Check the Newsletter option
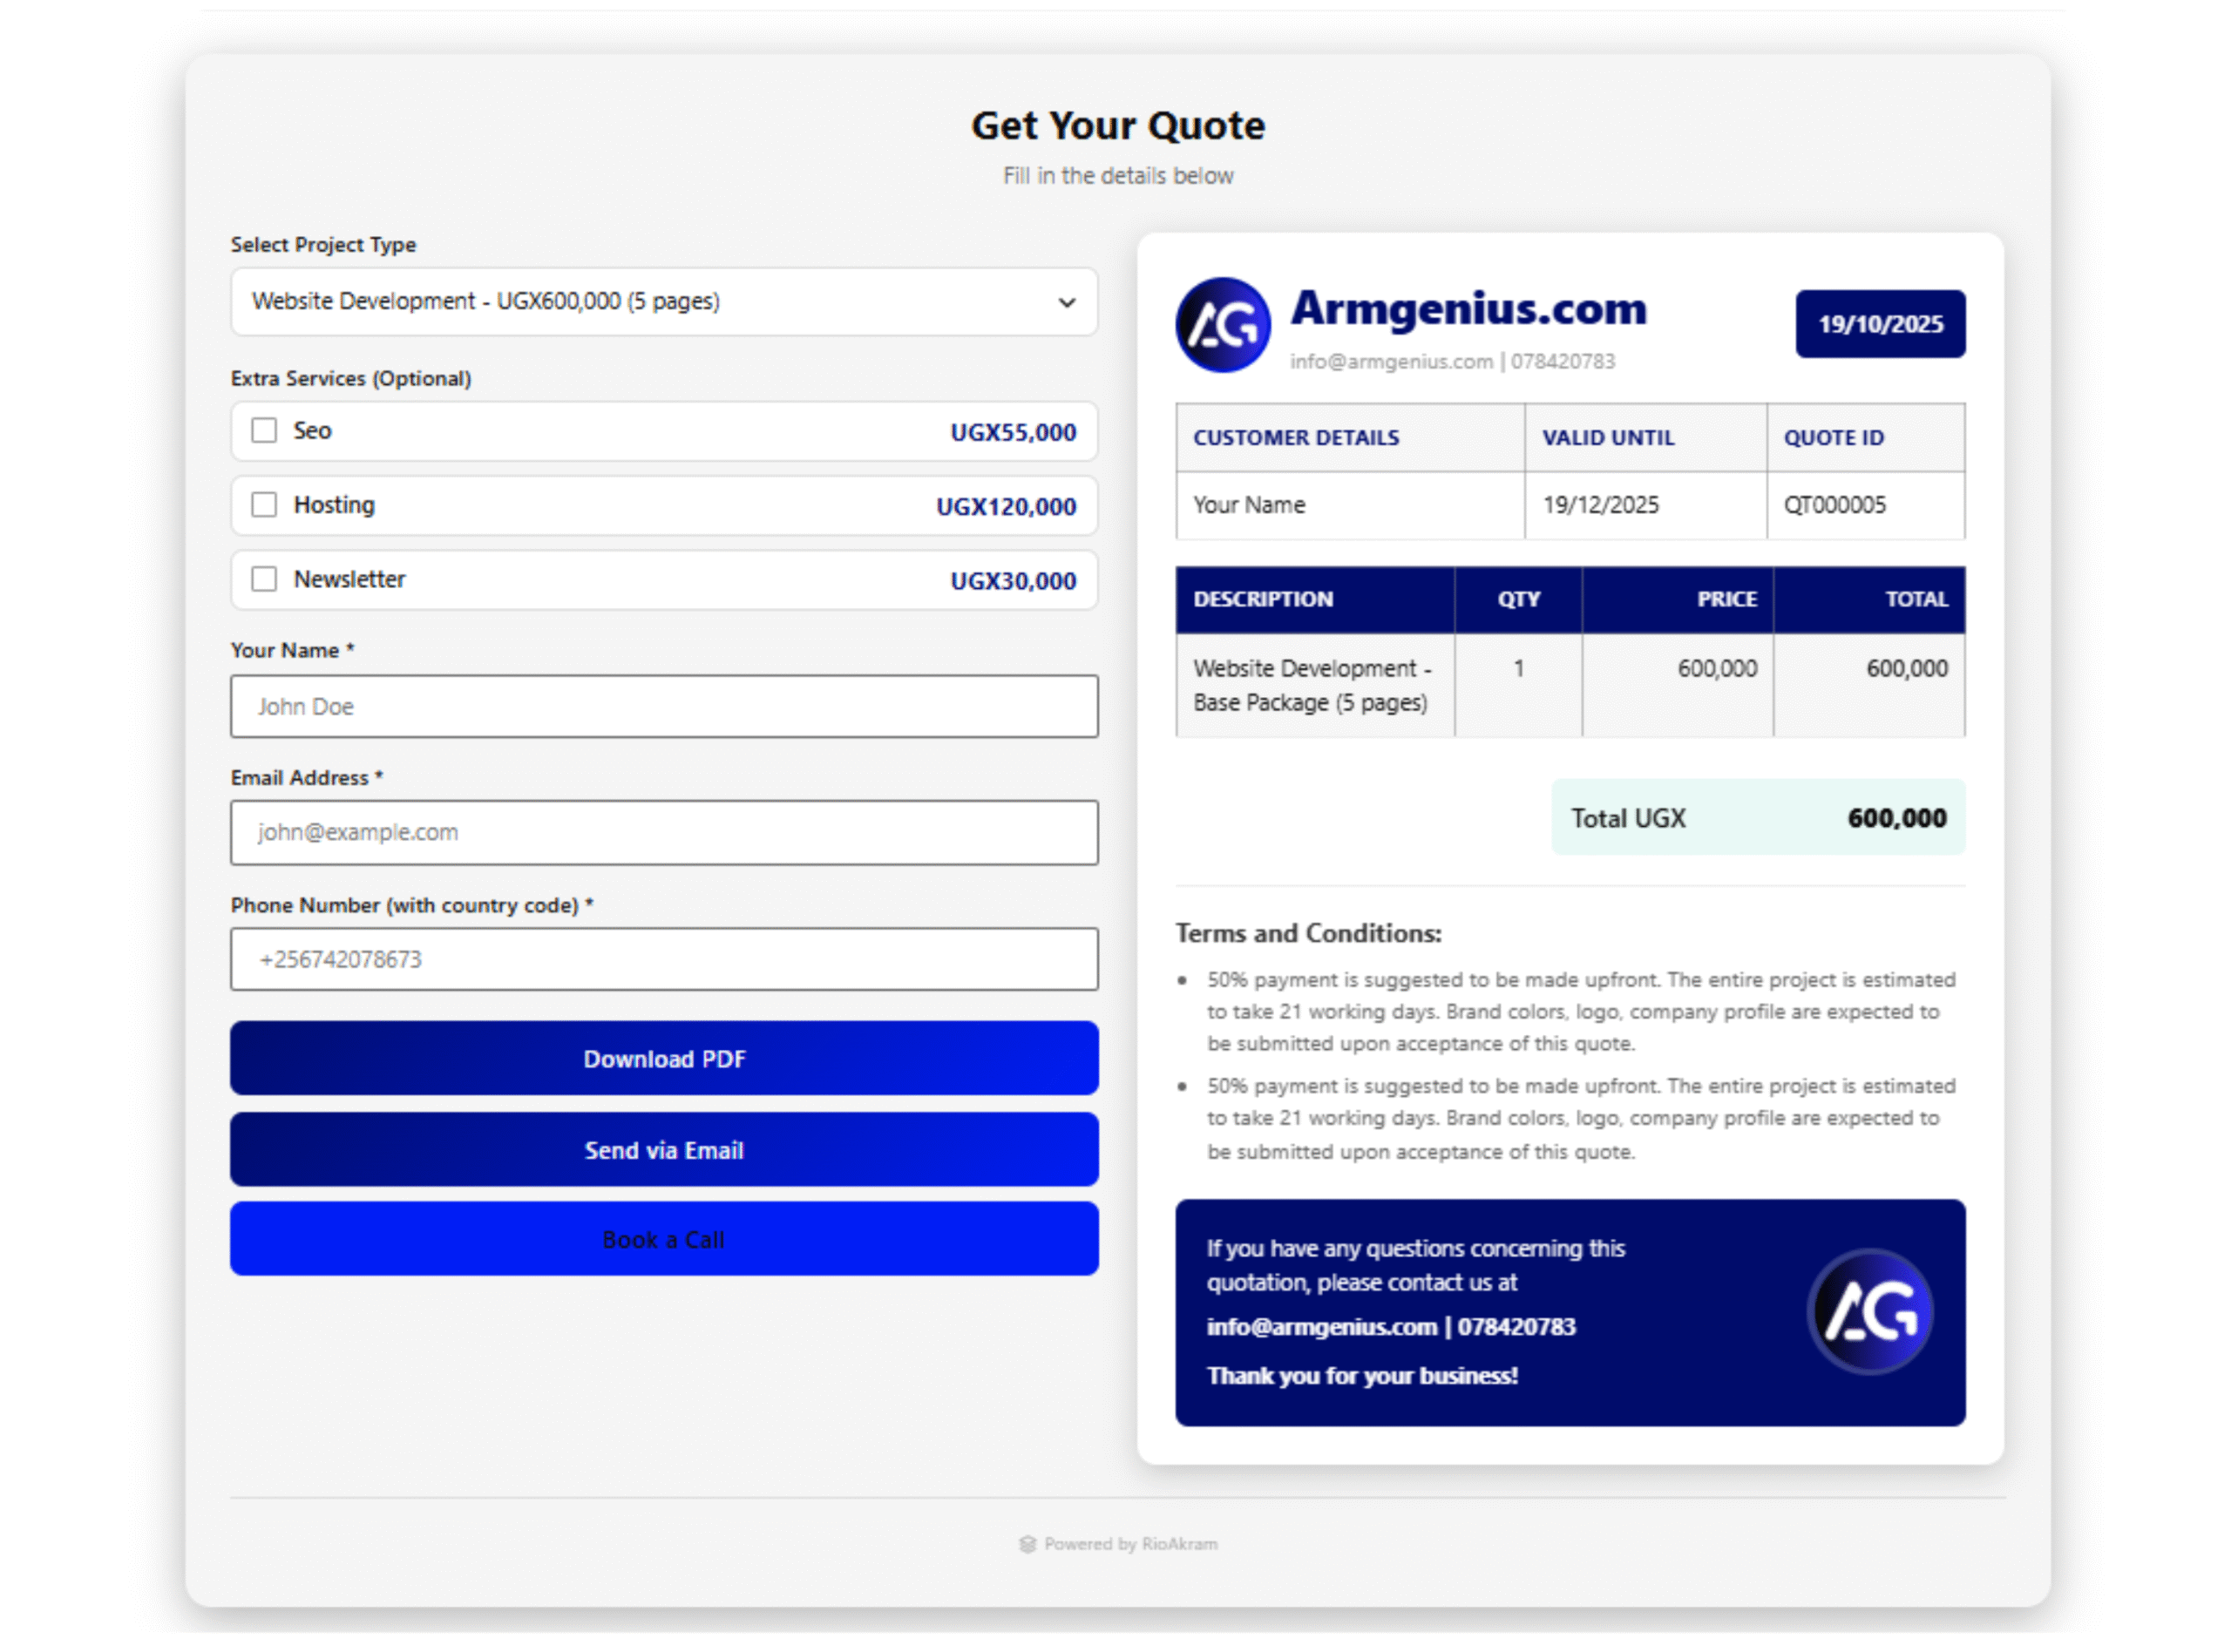The height and width of the screenshot is (1652, 2231). click(264, 579)
